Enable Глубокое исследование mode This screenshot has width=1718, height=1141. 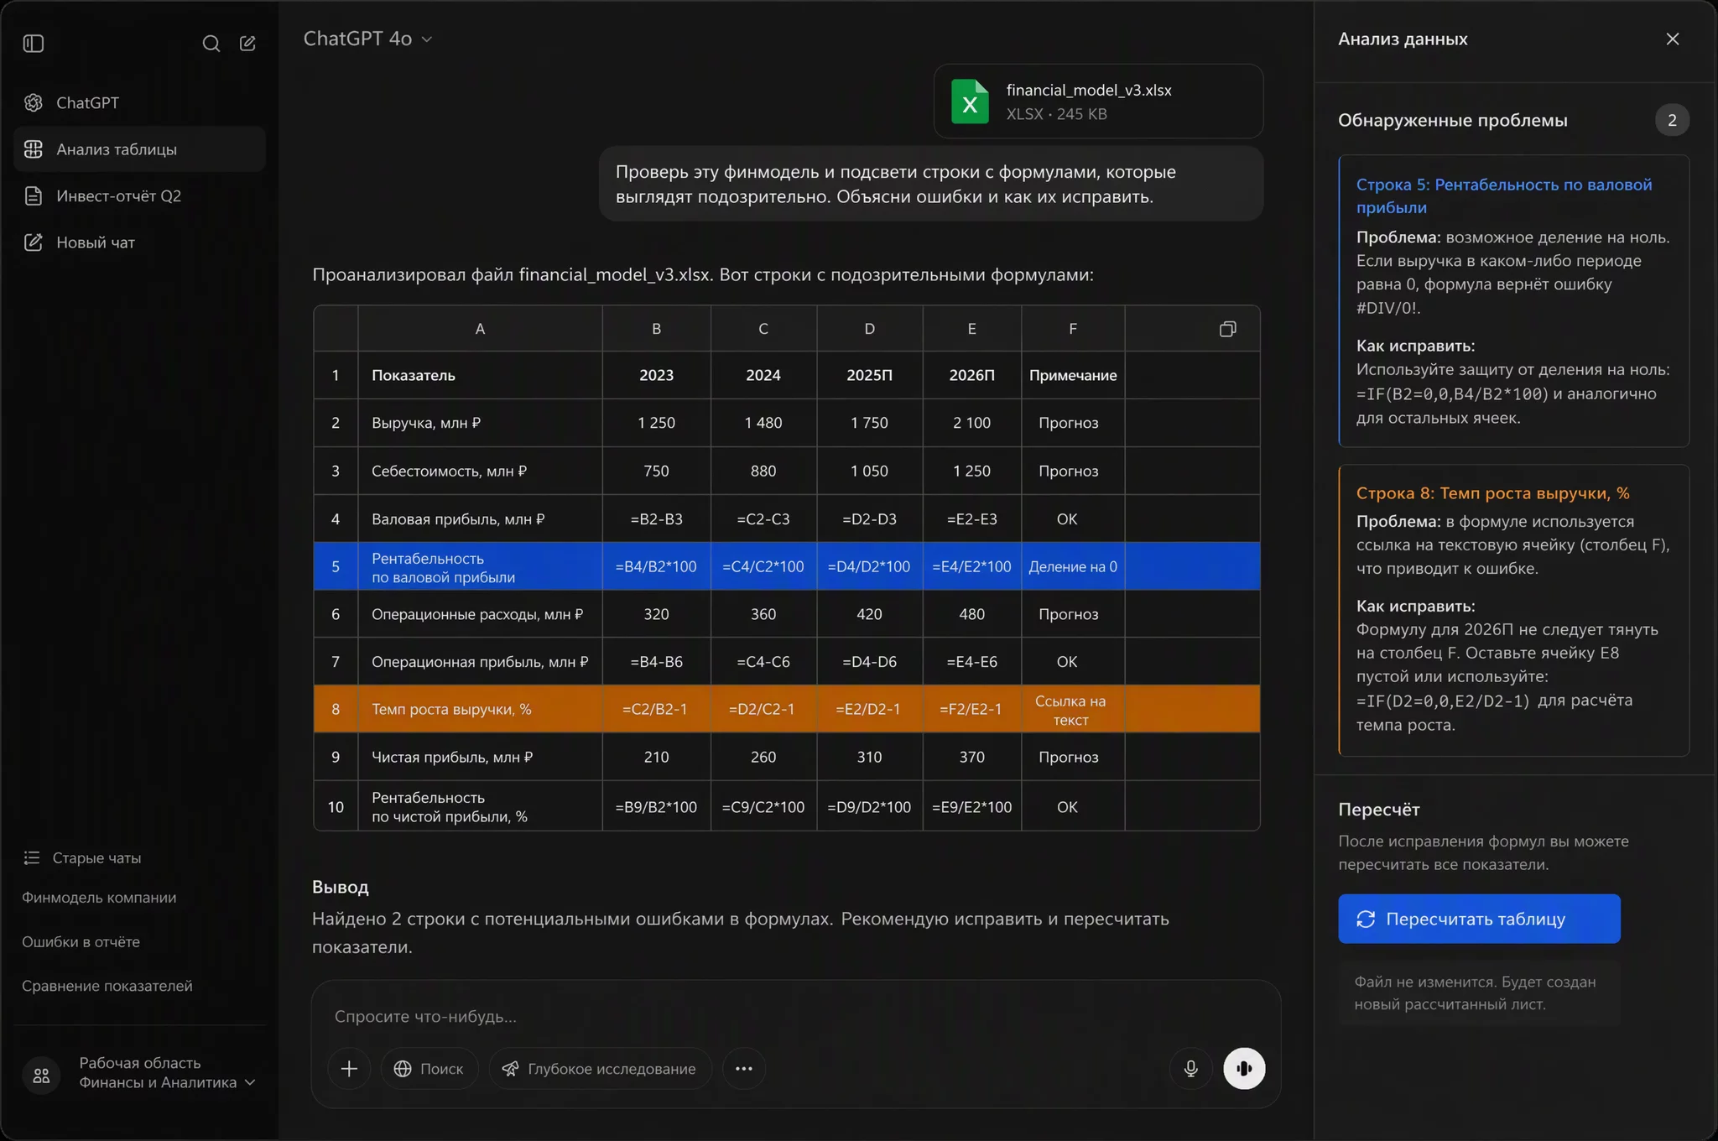[600, 1068]
